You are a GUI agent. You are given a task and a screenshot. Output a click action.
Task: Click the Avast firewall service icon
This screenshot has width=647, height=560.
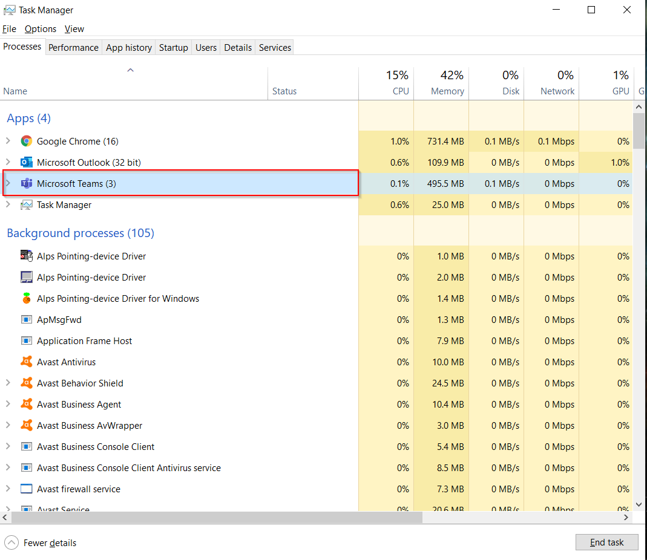point(27,489)
